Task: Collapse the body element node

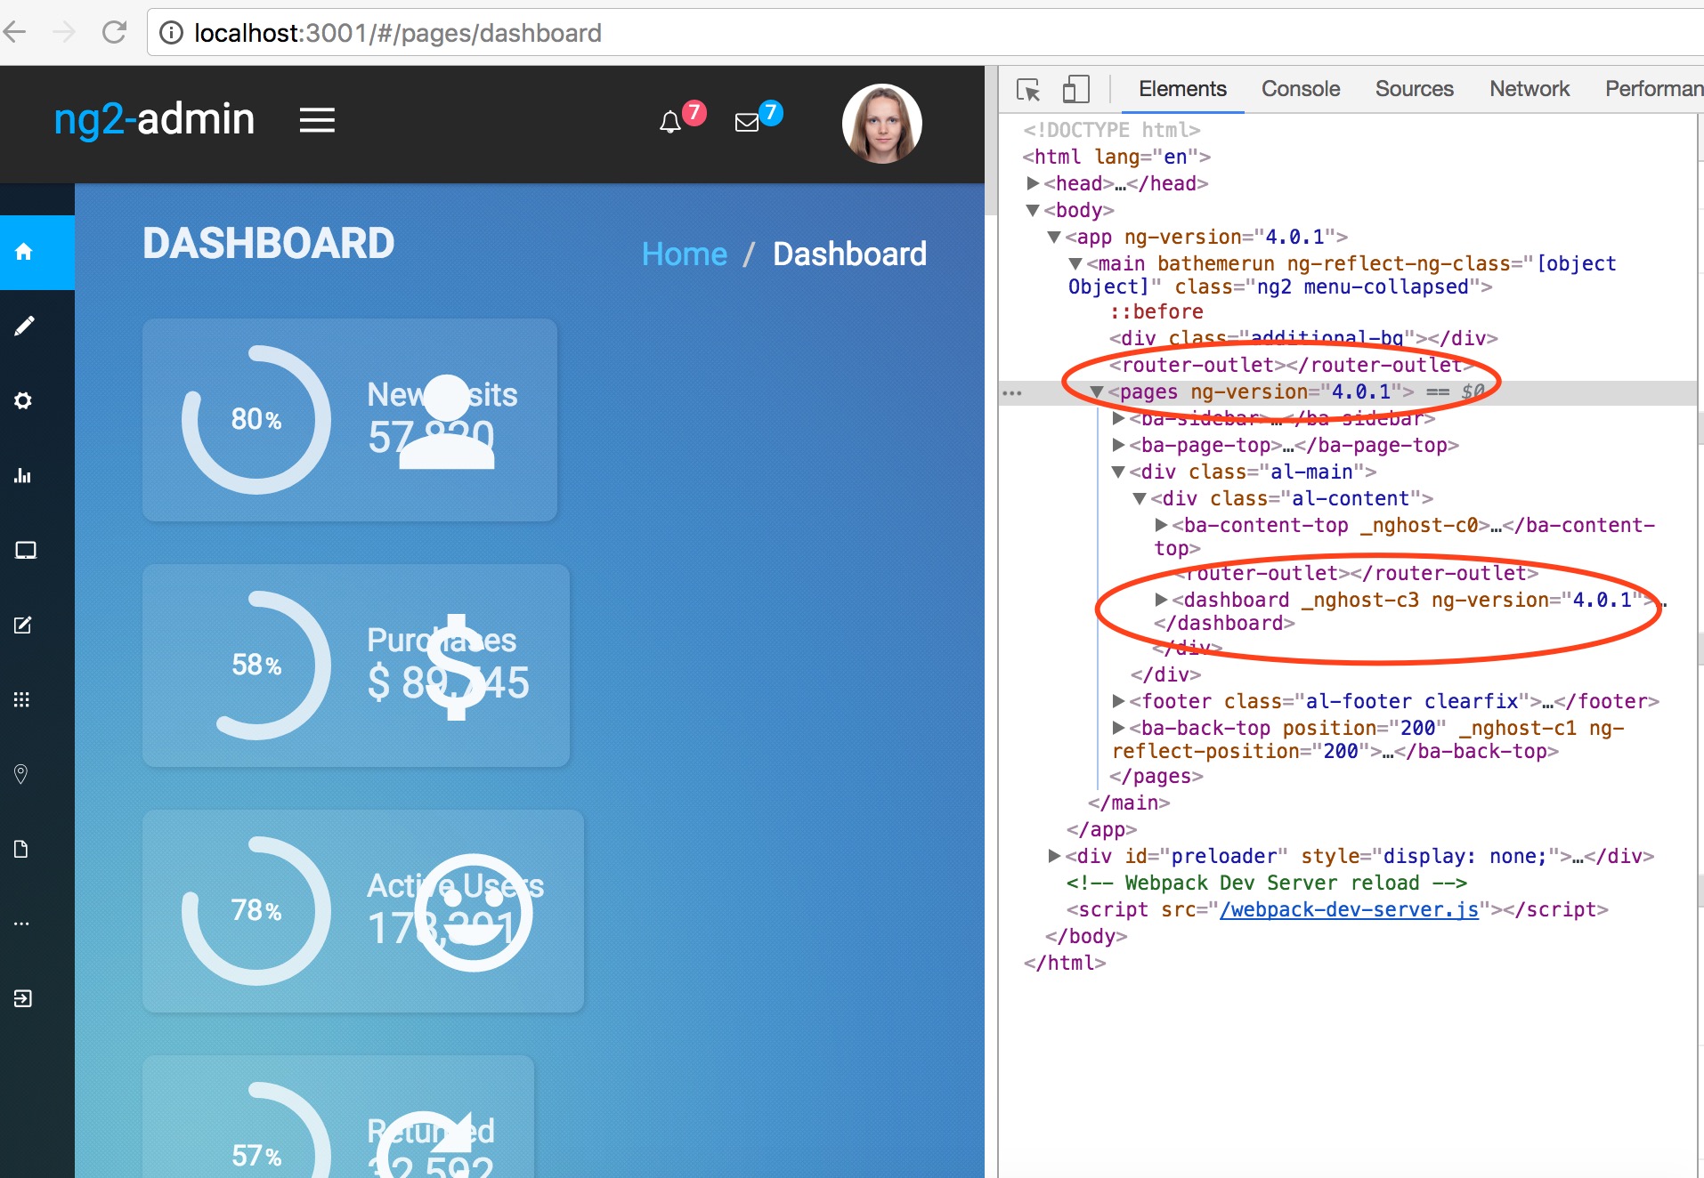Action: (1033, 211)
